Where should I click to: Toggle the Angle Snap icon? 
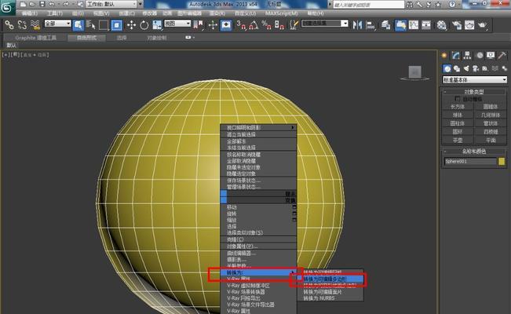[x=254, y=25]
